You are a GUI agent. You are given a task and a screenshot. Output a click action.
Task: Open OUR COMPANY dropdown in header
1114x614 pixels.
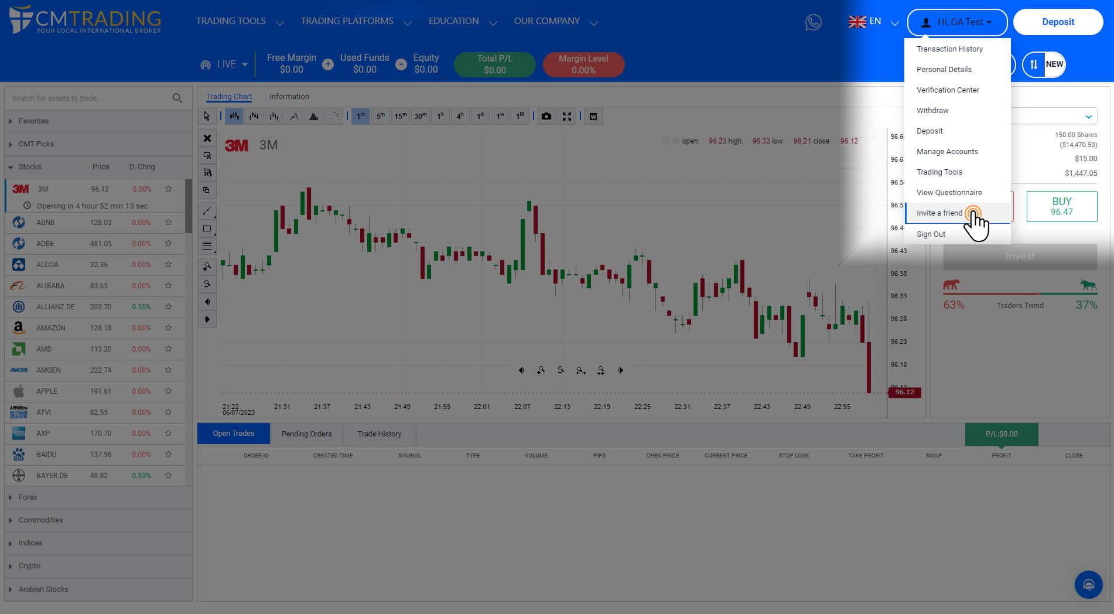[x=556, y=21]
